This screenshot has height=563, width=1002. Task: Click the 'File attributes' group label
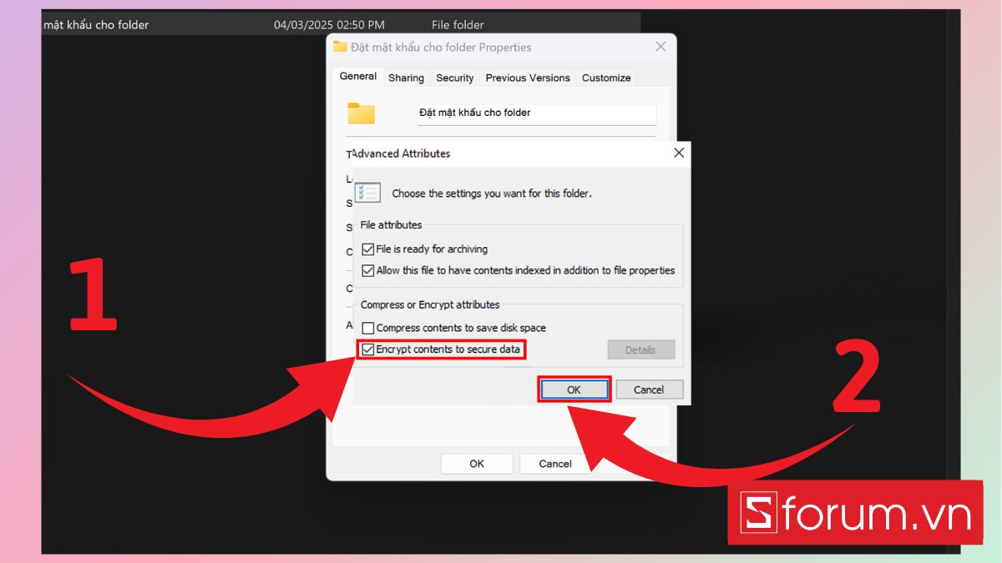[391, 225]
